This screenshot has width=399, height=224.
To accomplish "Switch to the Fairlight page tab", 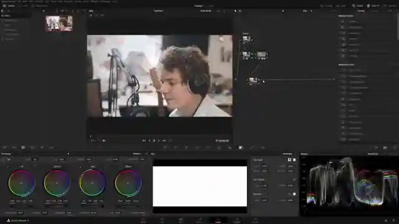I will click(x=237, y=220).
